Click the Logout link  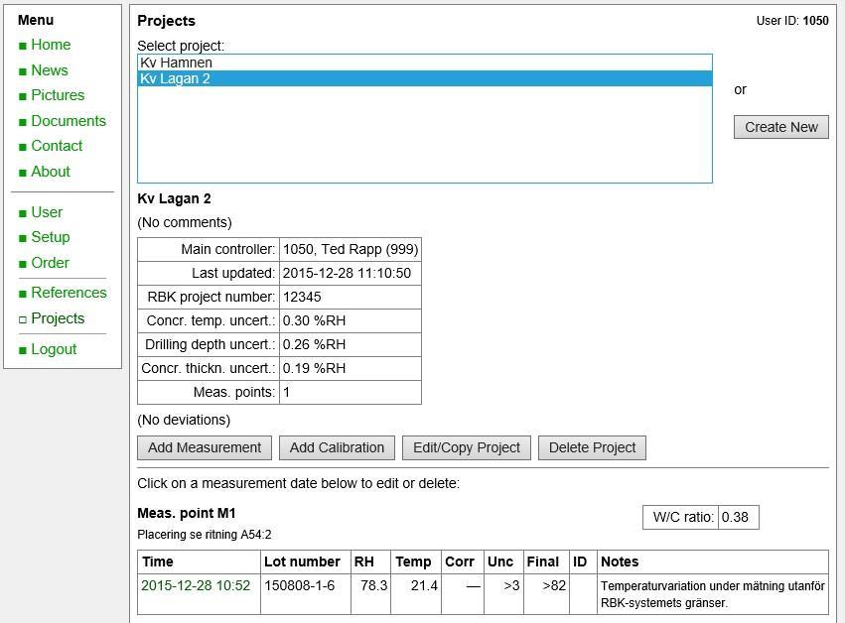(x=54, y=349)
